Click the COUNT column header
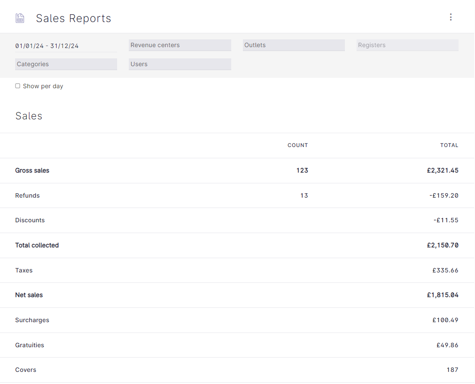The height and width of the screenshot is (384, 475). [x=298, y=145]
